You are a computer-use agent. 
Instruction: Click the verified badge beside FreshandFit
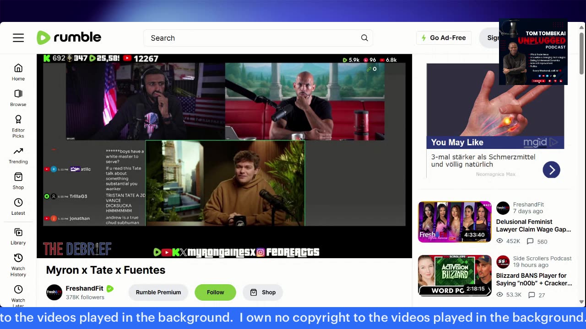(110, 288)
